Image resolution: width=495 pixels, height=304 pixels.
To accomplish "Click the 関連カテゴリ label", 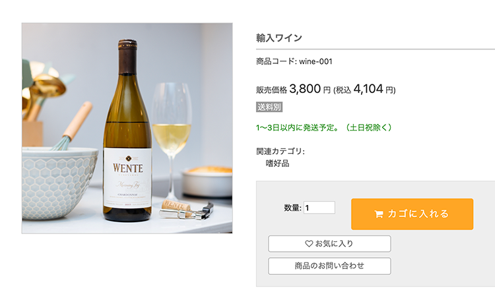I will (x=280, y=151).
